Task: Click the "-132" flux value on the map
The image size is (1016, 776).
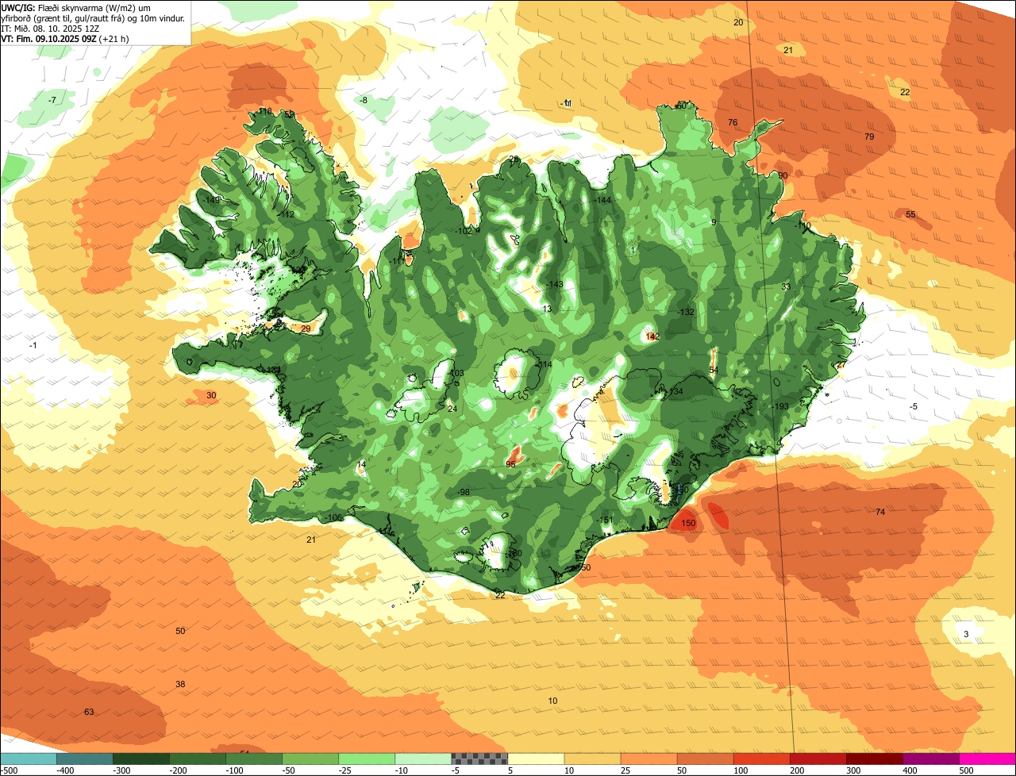Action: (686, 312)
